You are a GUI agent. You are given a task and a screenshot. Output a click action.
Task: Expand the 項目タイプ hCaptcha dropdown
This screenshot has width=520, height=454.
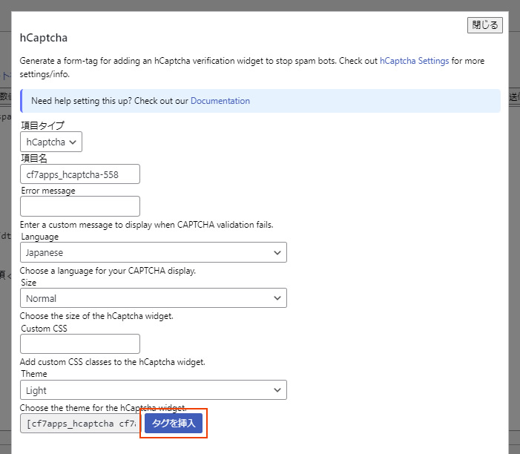click(51, 142)
